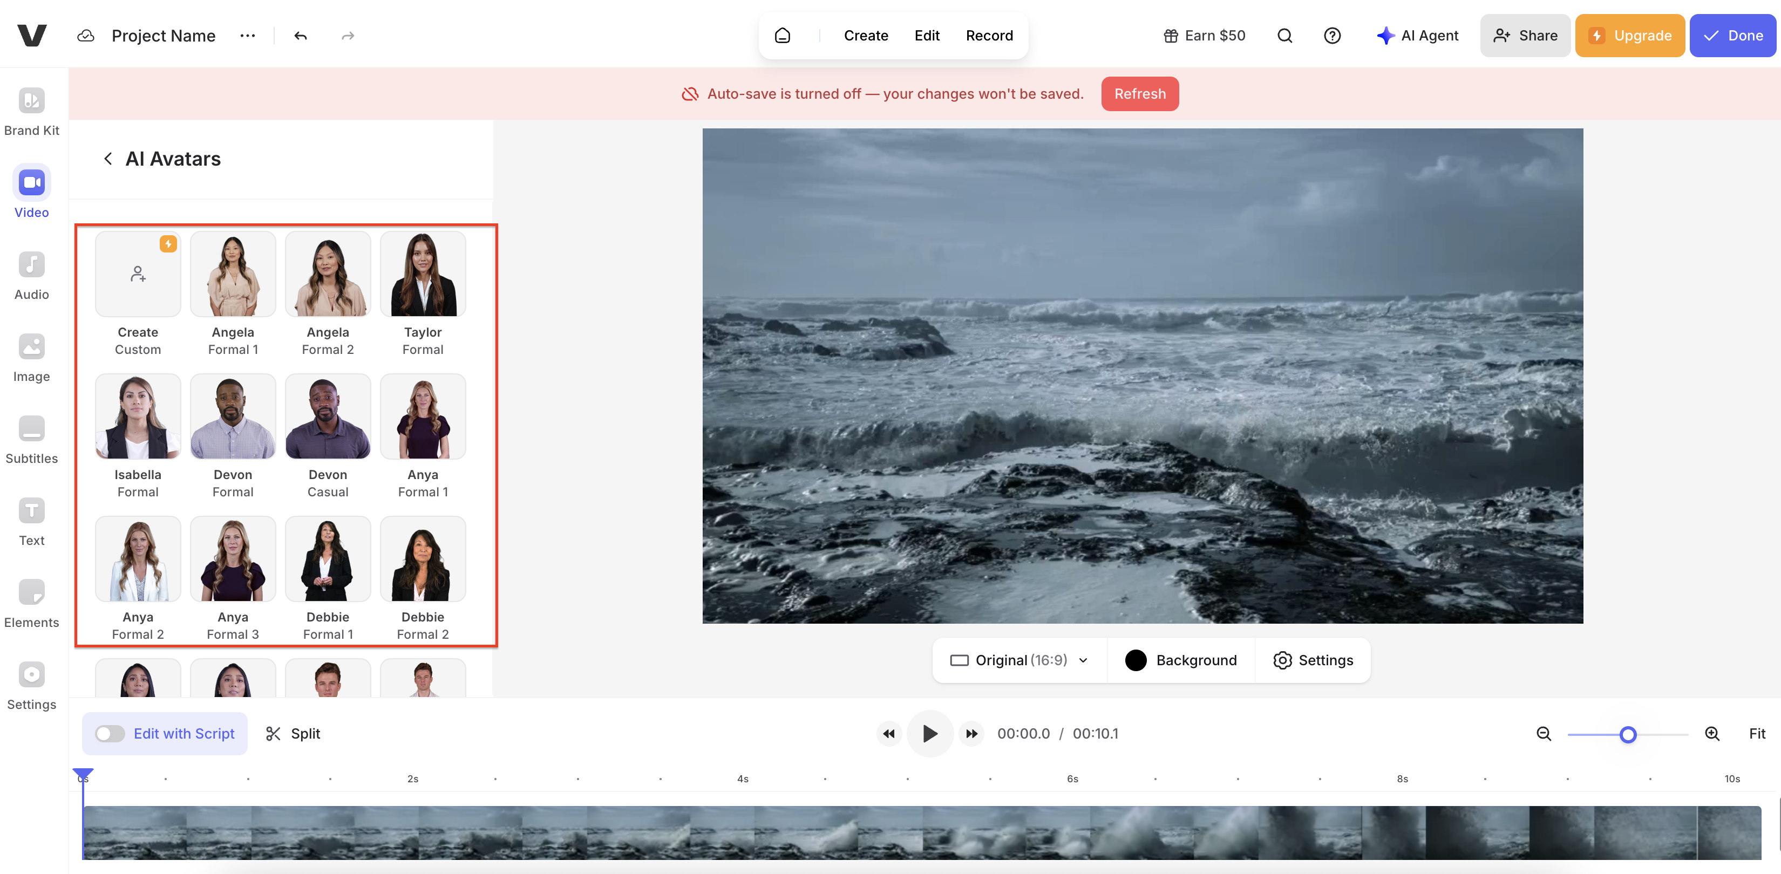Click the Upgrade button
1781x874 pixels.
tap(1629, 36)
